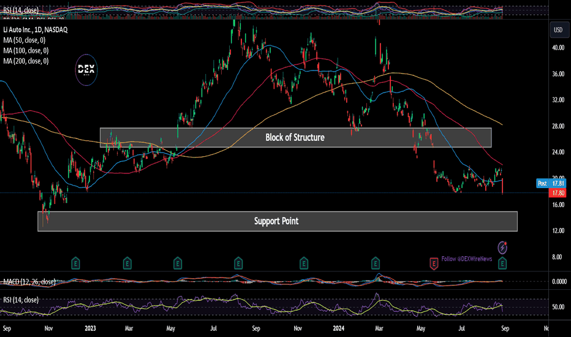Click the 2024 label on time axis
Image resolution: width=571 pixels, height=337 pixels.
pos(339,328)
